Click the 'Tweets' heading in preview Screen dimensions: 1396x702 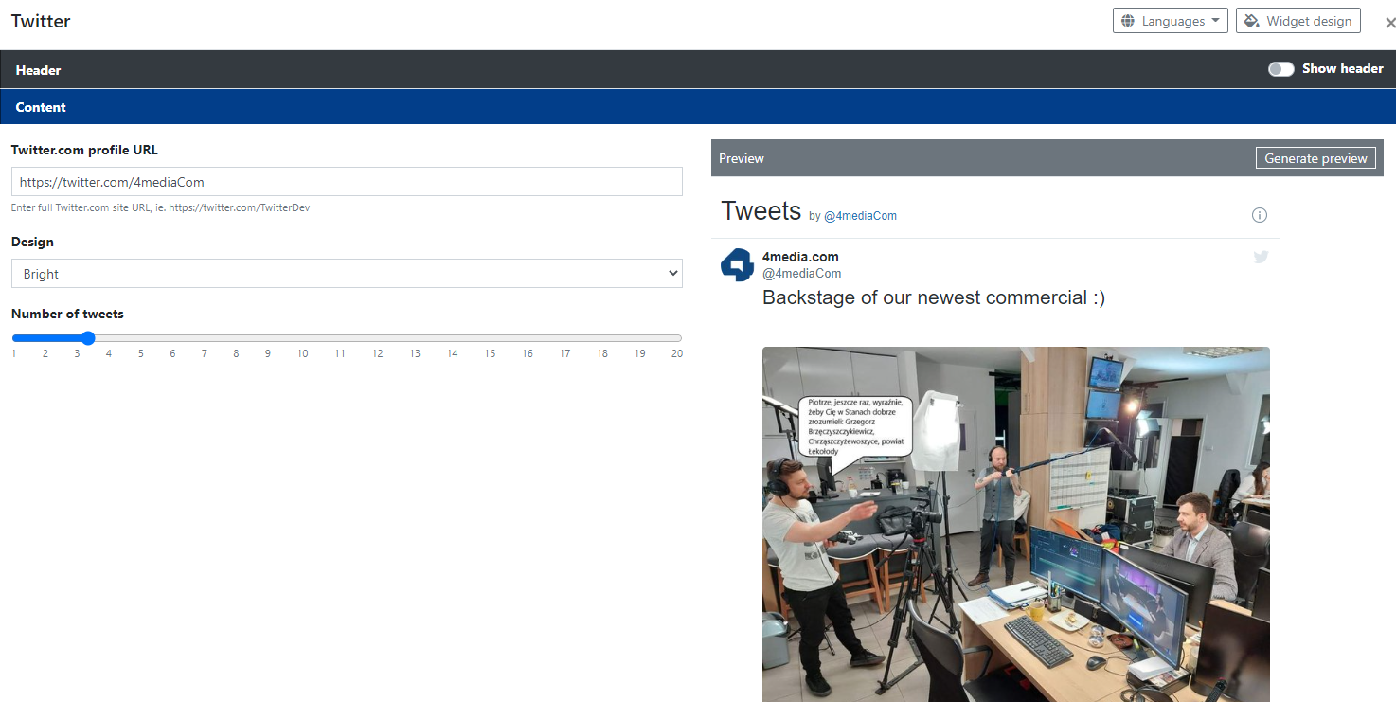pos(761,210)
